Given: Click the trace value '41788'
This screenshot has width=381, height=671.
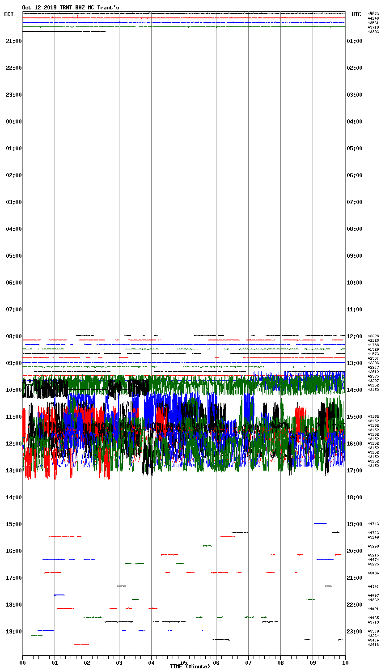Looking at the screenshot, I should pyautogui.click(x=373, y=345).
